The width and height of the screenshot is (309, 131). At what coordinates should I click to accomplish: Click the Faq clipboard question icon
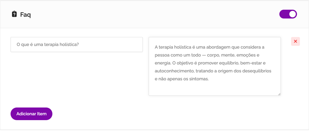[x=14, y=14]
